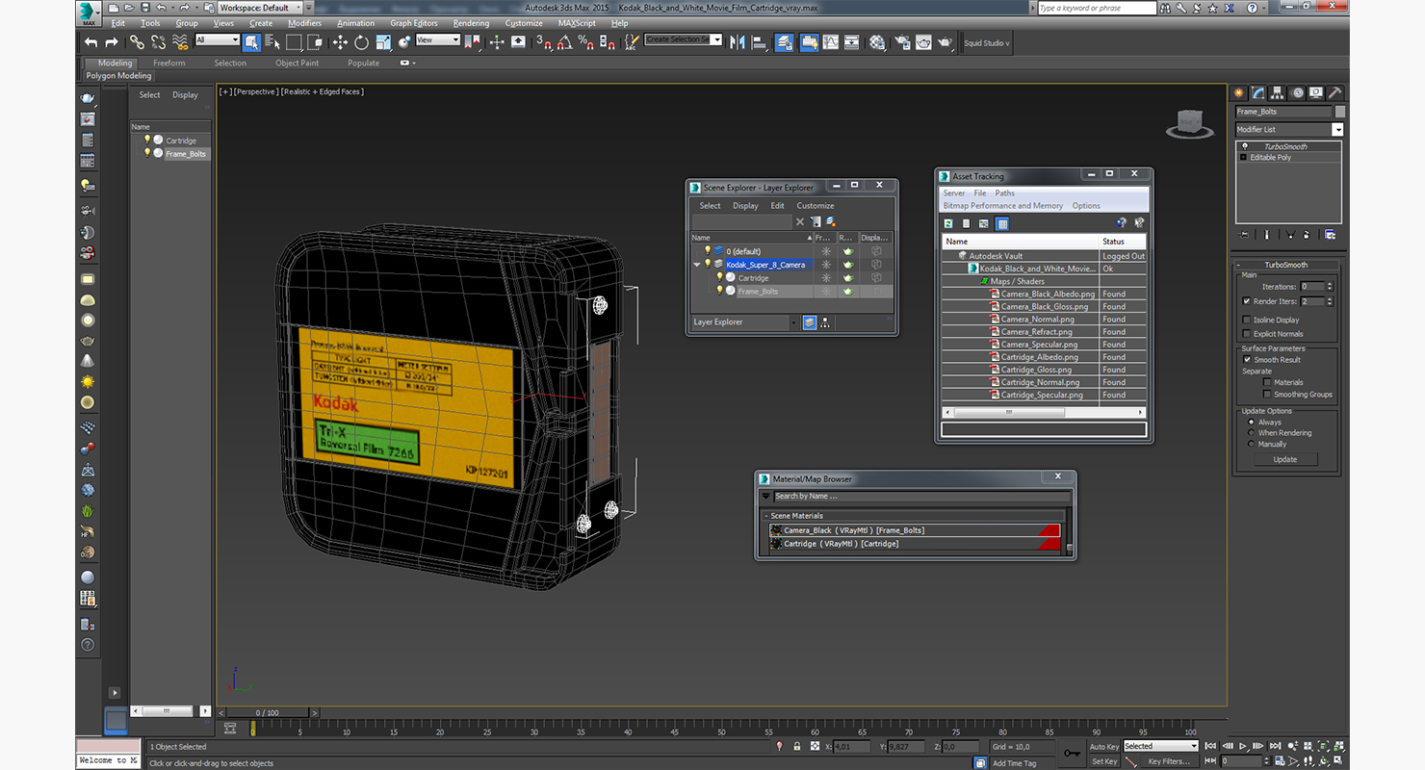The height and width of the screenshot is (770, 1425).
Task: Activate the Select Object tool
Action: pos(251,42)
